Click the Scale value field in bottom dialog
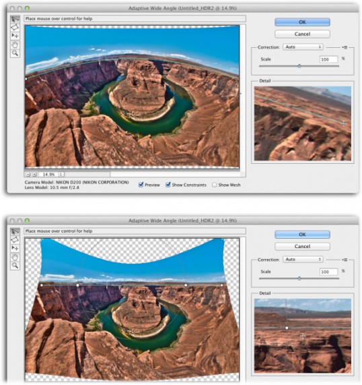Screen dimensions: 362x385 (328, 272)
